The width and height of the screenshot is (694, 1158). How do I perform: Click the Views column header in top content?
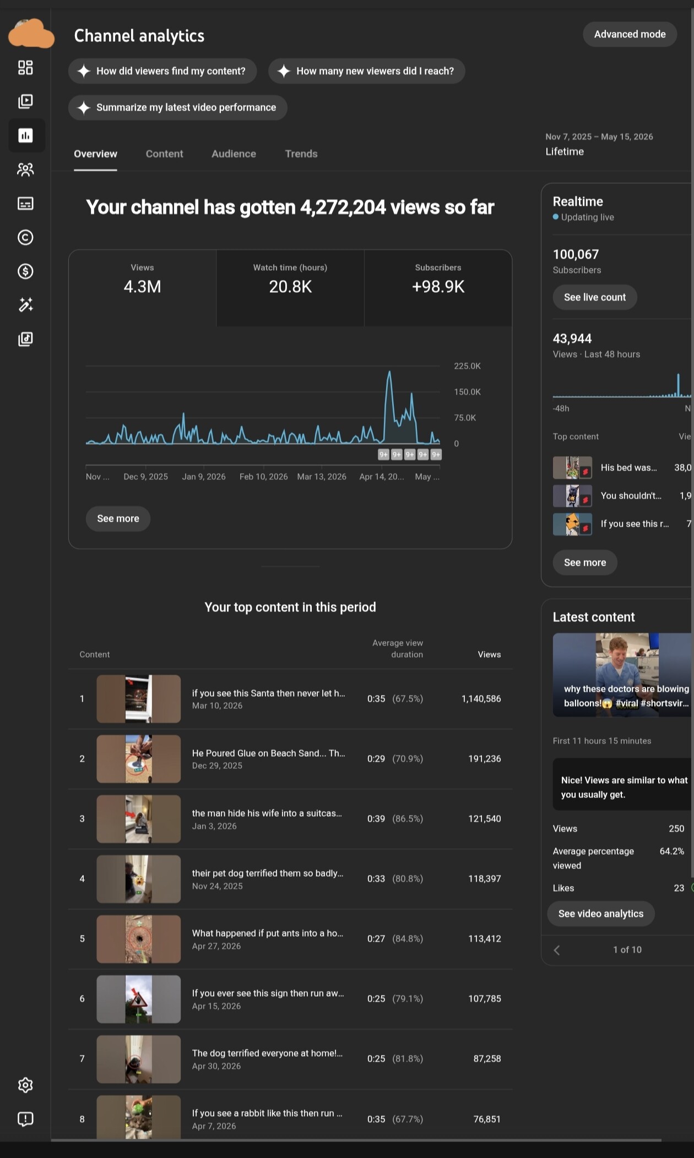click(489, 654)
